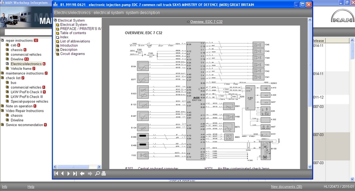Screen dimensions: 355x191
Task: Click the icon next to PREFACE / PRINTER'S IM
Action: point(57,29)
